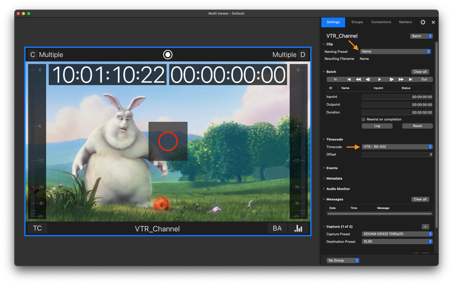The width and height of the screenshot is (453, 285).
Task: Click the record indicator icon above the timecode
Action: click(168, 55)
